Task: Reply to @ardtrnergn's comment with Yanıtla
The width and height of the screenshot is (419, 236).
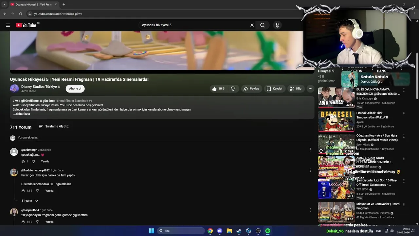Action: (45, 161)
